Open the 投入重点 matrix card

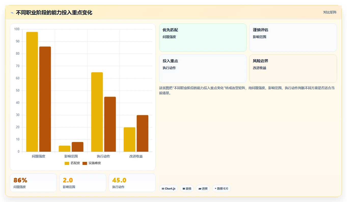coord(203,69)
